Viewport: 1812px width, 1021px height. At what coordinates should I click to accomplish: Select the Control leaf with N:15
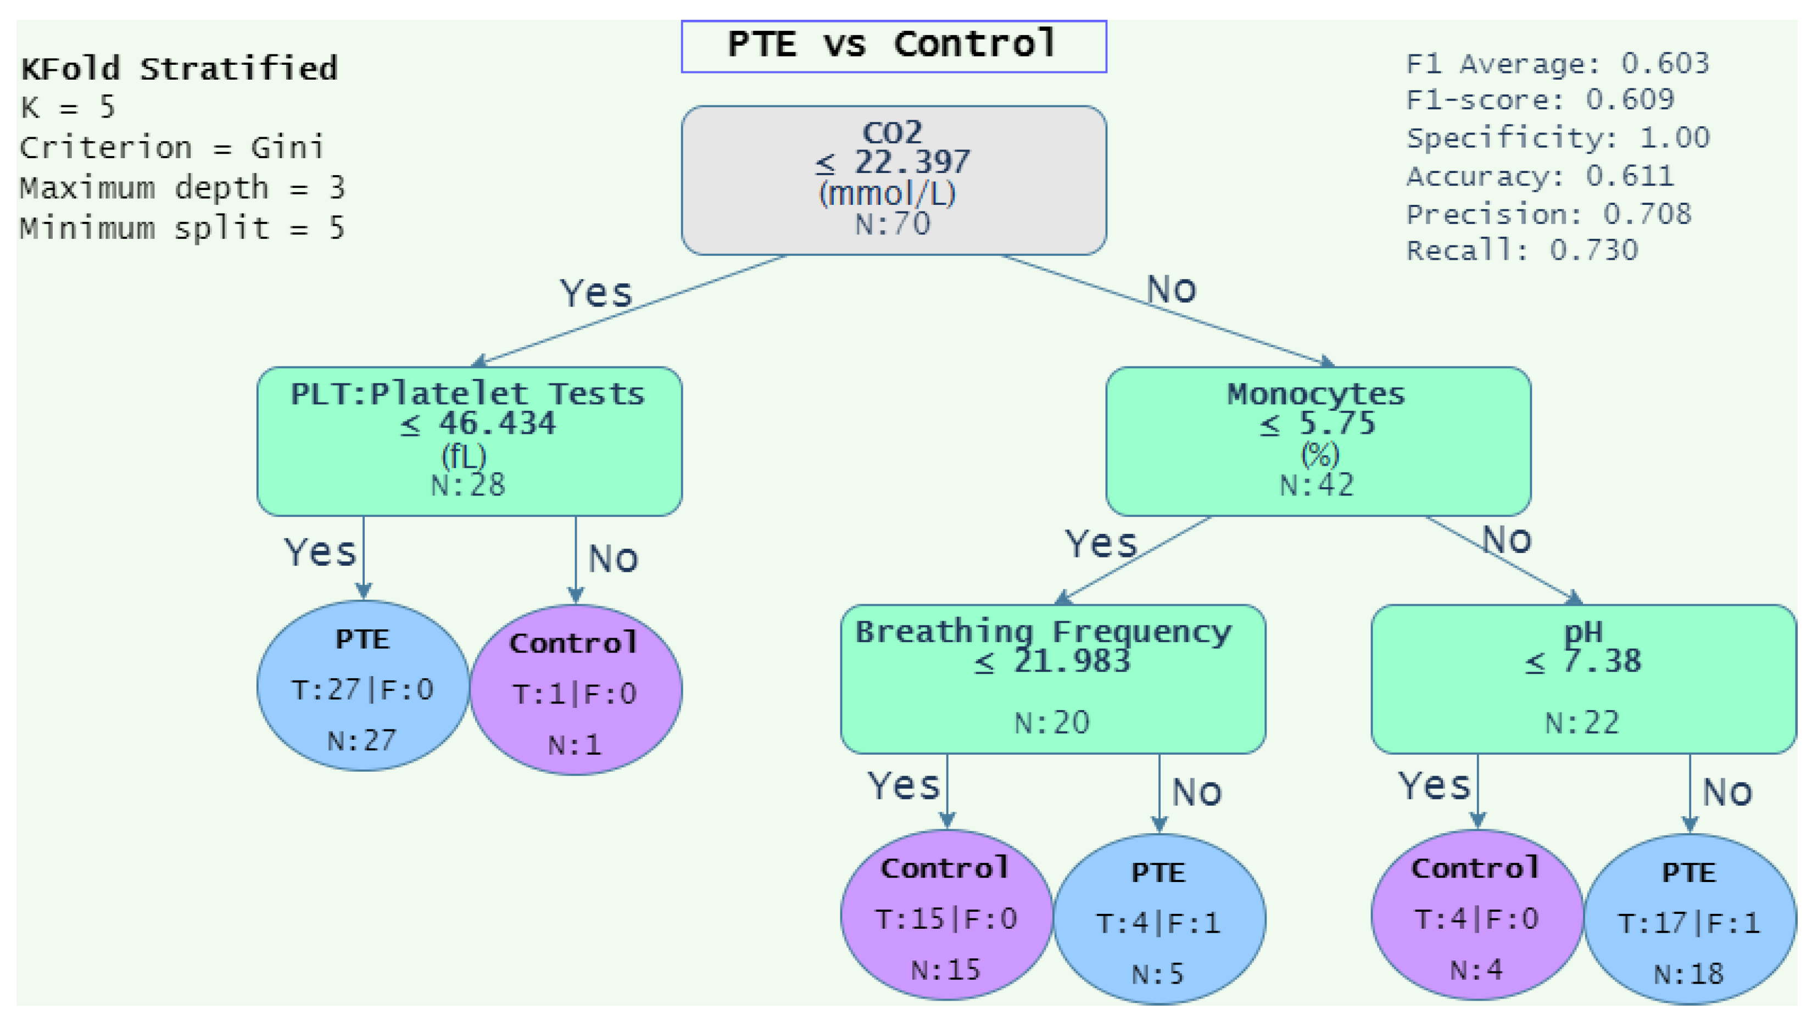(x=946, y=916)
